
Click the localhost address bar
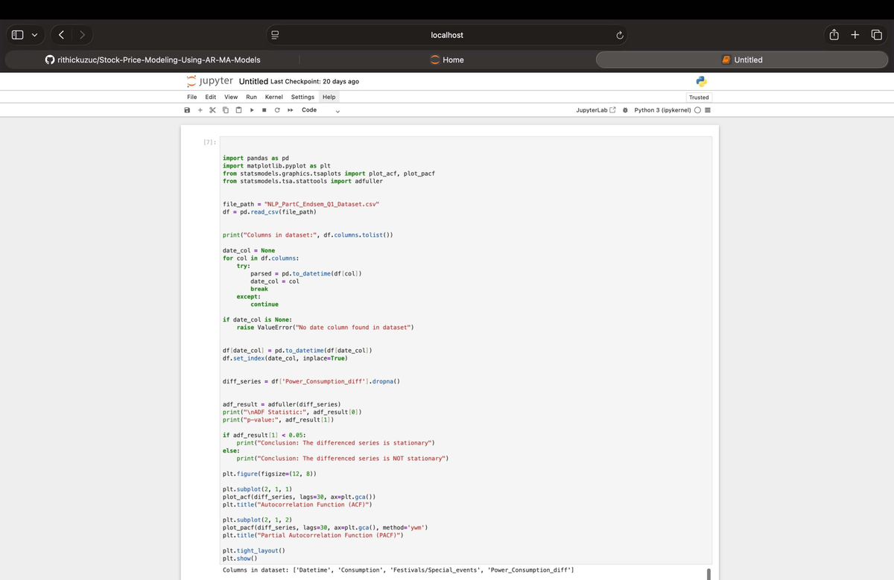[x=447, y=35]
